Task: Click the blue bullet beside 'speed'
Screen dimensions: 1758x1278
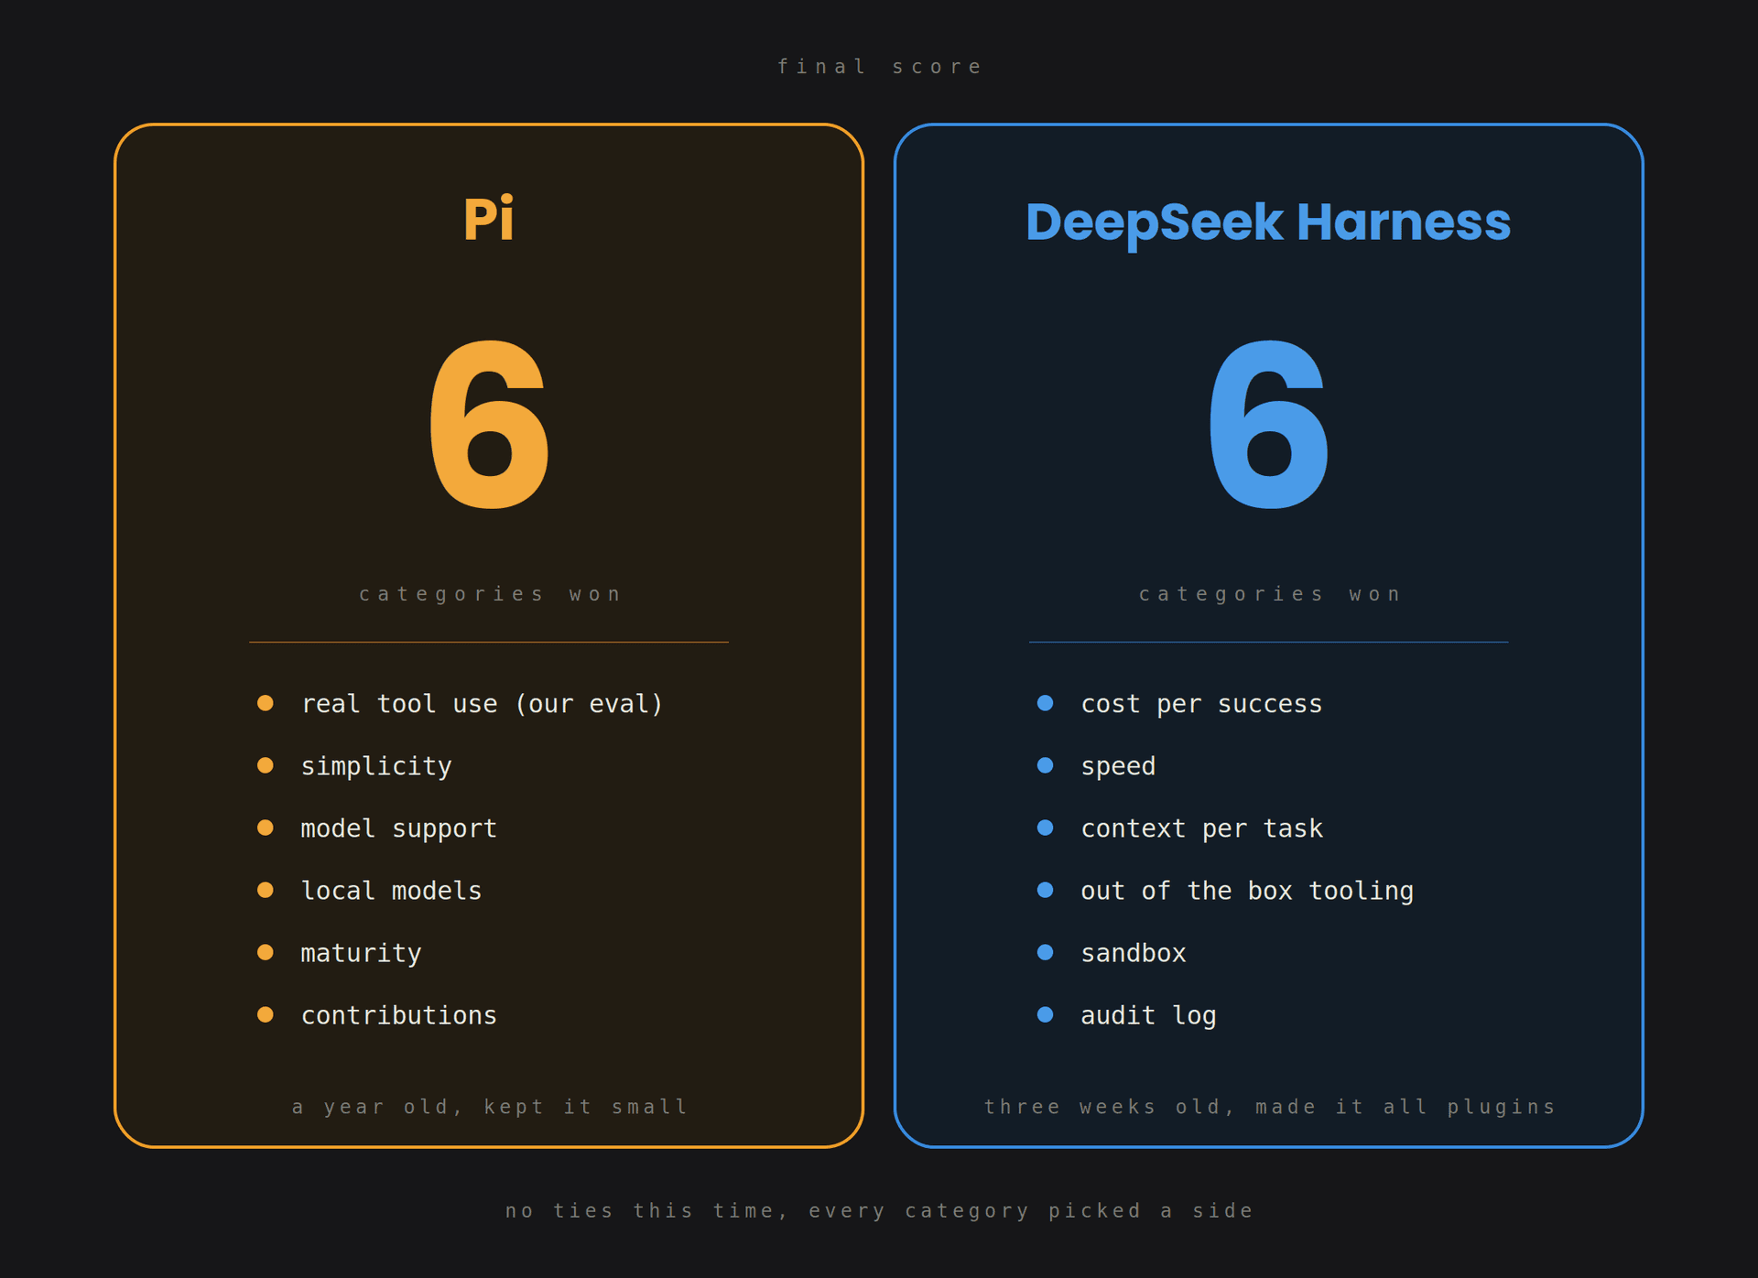Action: [x=1045, y=765]
